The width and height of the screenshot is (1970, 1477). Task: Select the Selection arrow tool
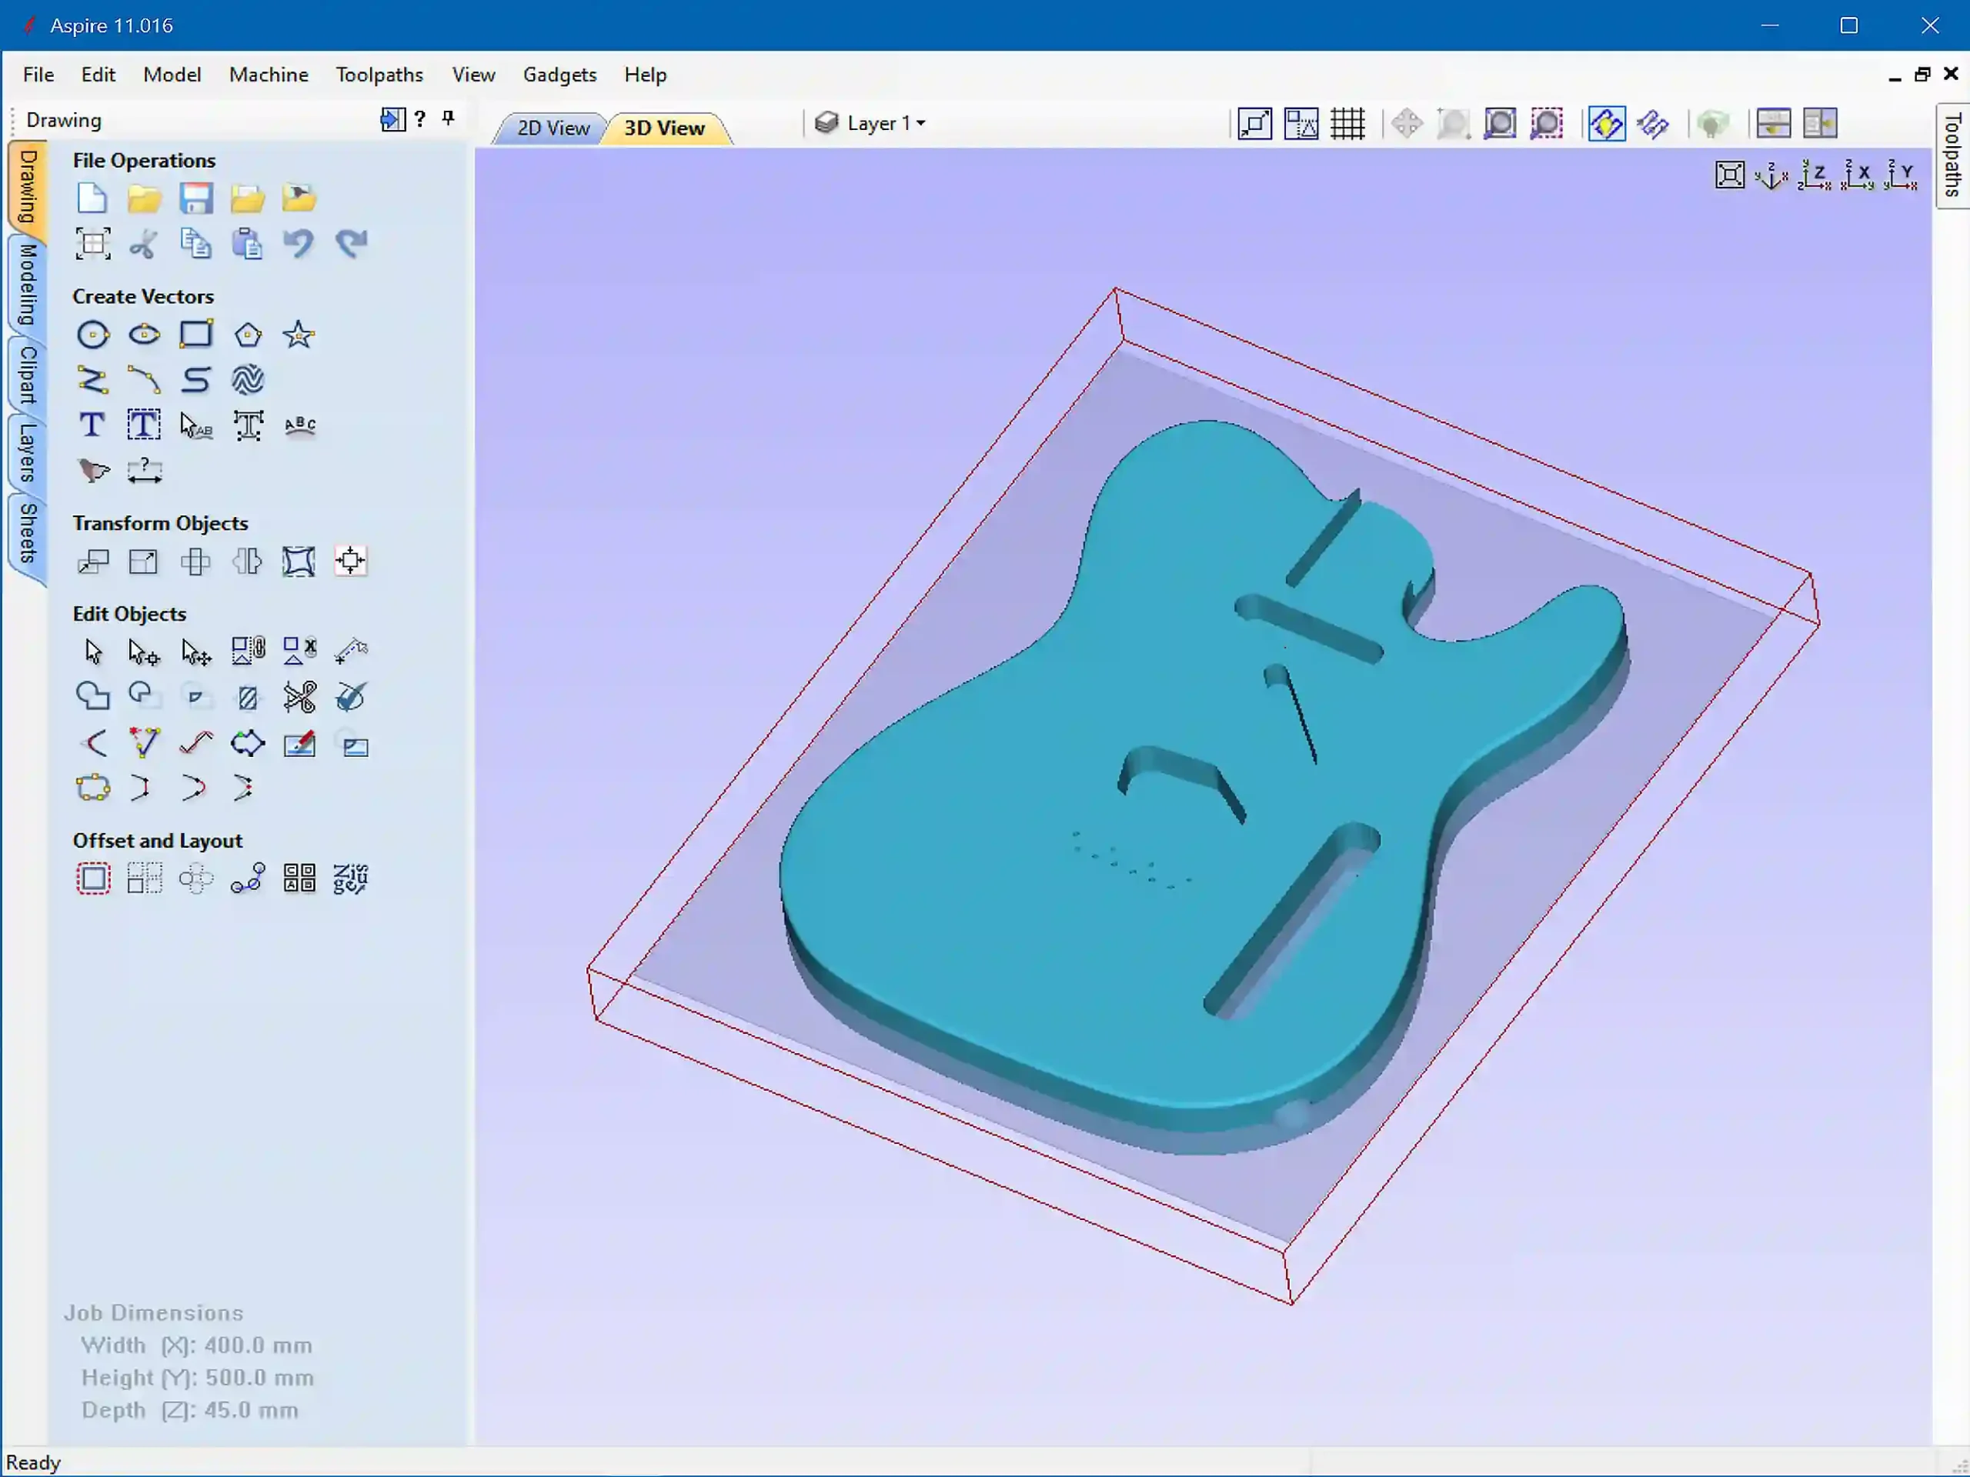point(92,652)
